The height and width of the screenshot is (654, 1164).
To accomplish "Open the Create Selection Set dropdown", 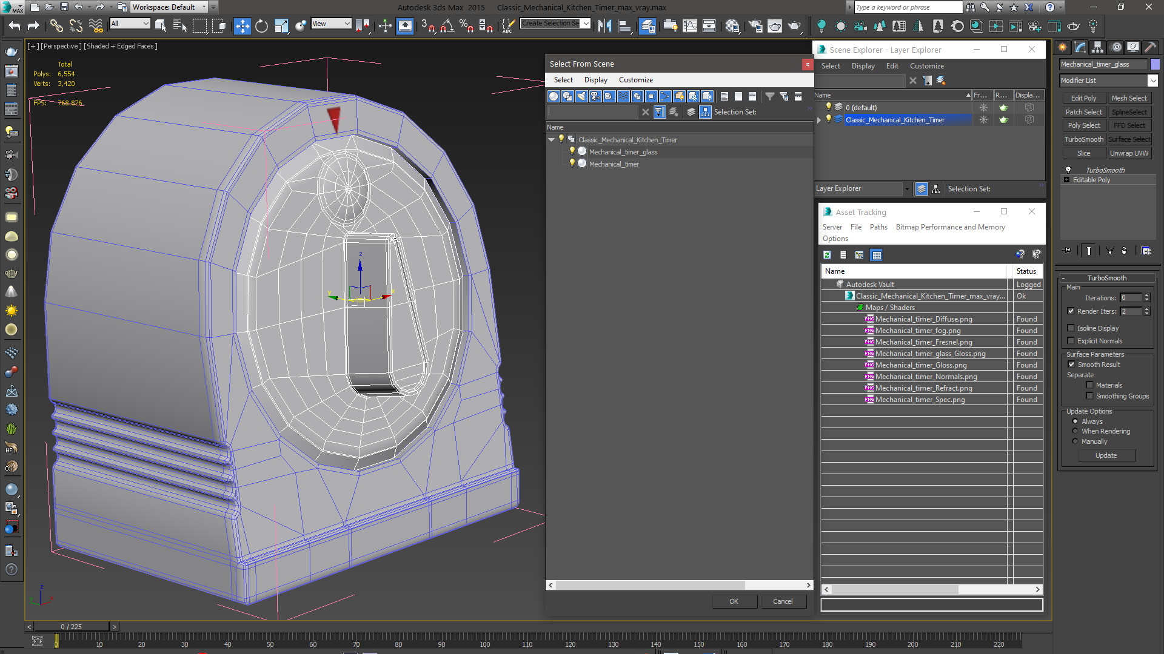I will click(x=586, y=24).
